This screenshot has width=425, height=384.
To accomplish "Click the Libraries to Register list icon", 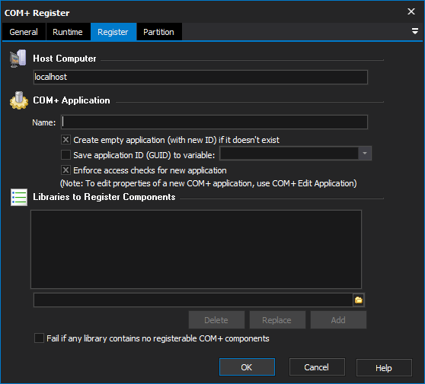I will [x=19, y=197].
